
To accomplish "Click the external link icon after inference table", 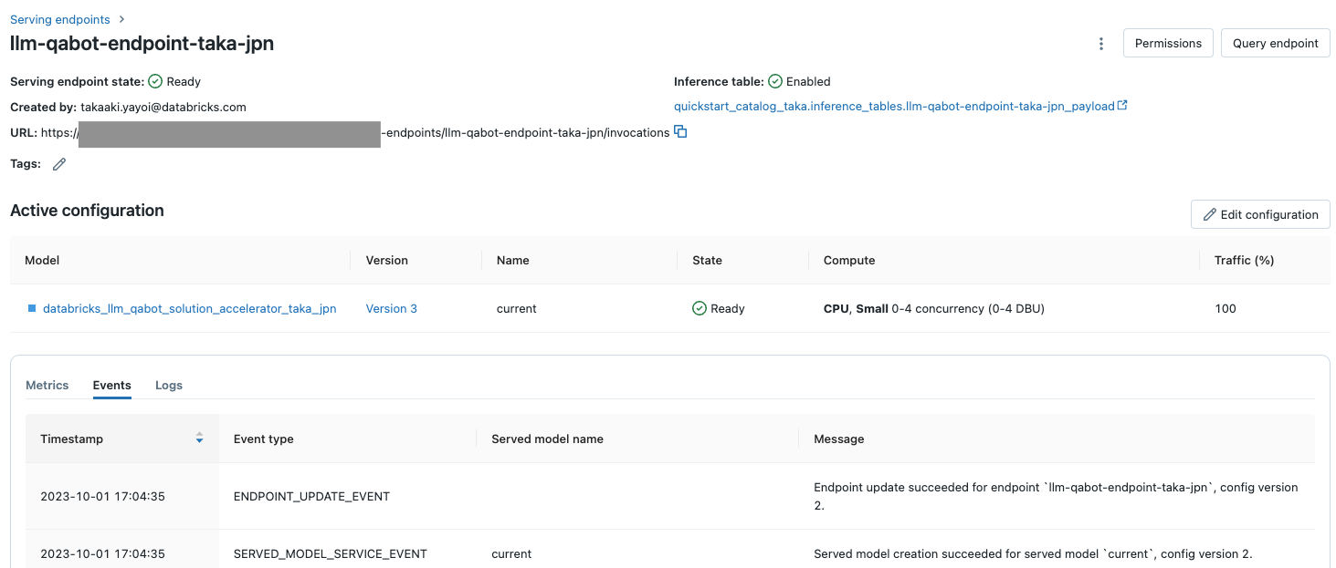I will click(x=1122, y=106).
